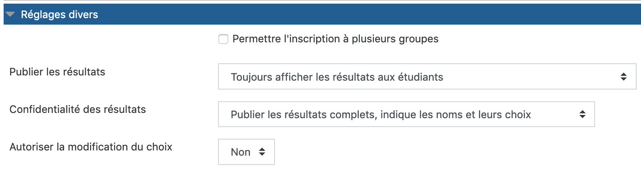Open the Publier les résultats dropdown

pyautogui.click(x=427, y=77)
